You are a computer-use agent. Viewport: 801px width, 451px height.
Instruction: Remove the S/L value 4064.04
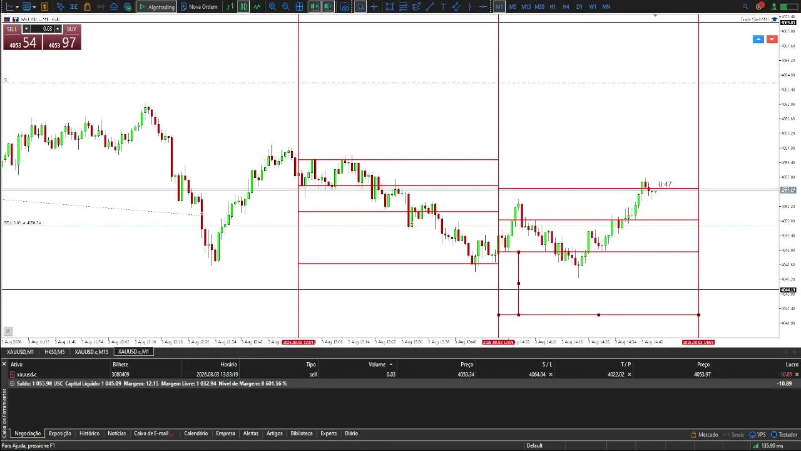(551, 375)
